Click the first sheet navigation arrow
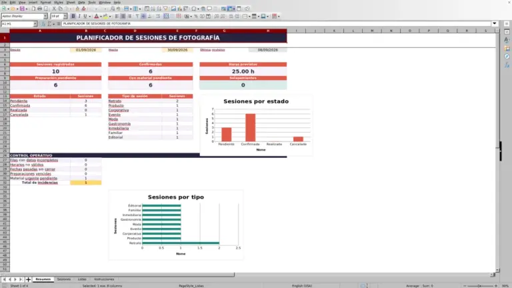This screenshot has height=288, width=512. [x=4, y=279]
